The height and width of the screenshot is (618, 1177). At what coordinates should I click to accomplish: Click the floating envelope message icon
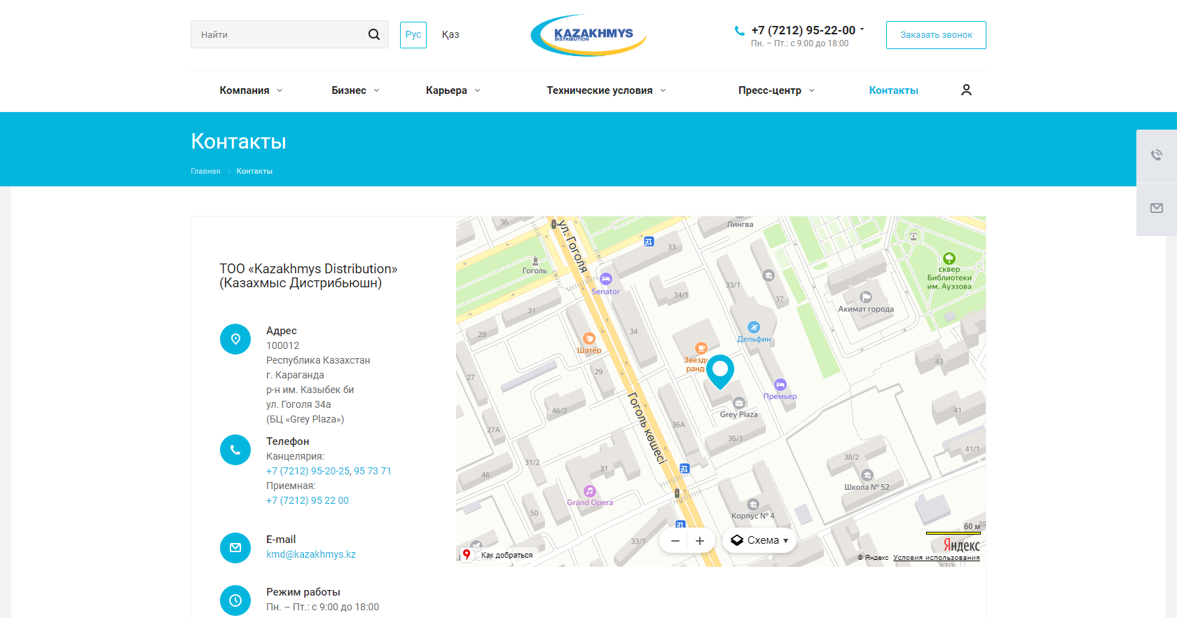pos(1157,208)
